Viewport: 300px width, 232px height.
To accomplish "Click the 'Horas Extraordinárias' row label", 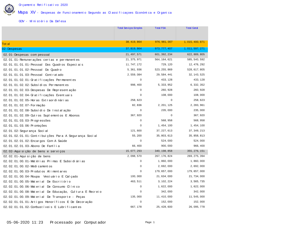I will (36, 100).
